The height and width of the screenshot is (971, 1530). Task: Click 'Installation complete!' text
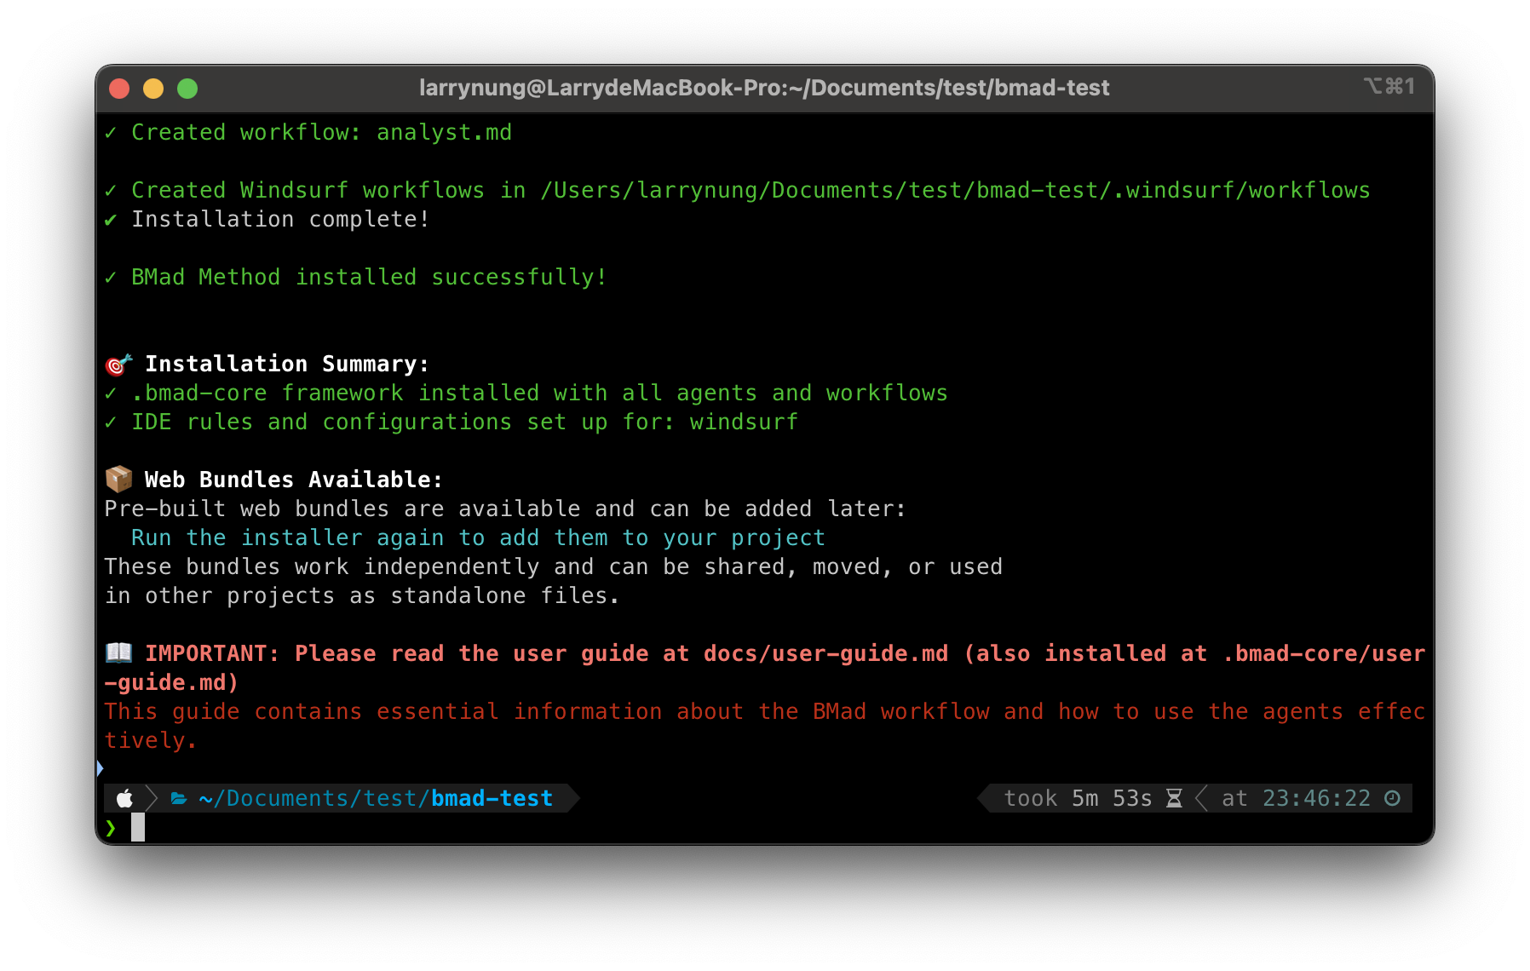[280, 219]
